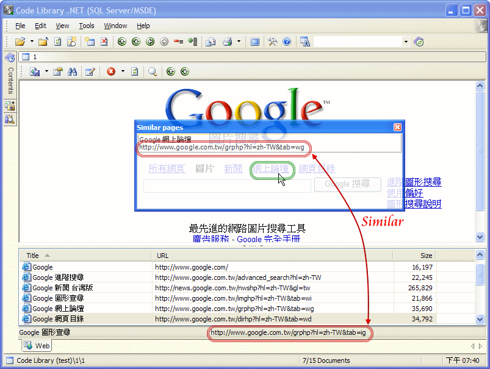Select the Google 網頁目錄 row title
490x369 pixels.
[58, 319]
